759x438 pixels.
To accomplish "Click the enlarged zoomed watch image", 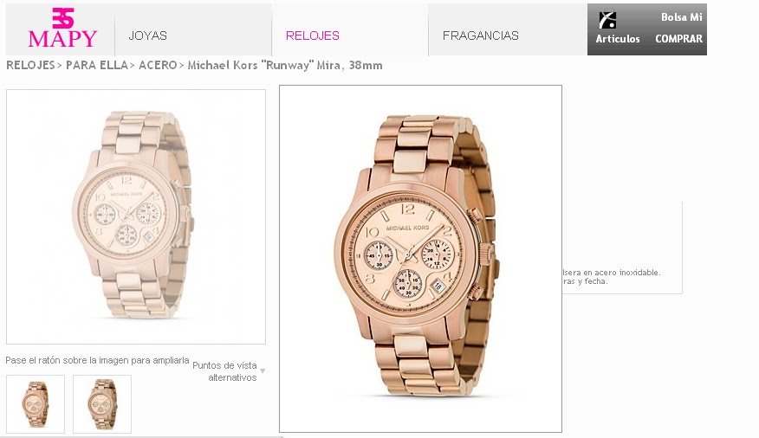I will point(420,259).
